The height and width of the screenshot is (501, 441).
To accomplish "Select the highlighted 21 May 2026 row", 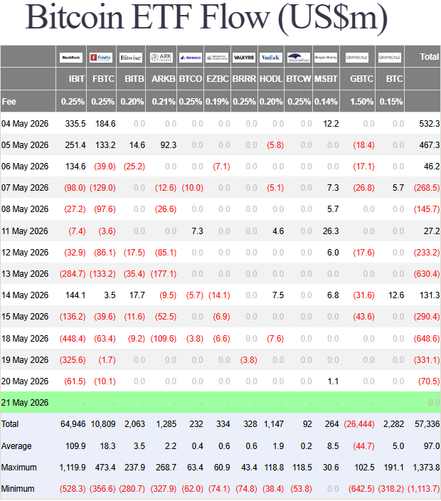I will click(220, 402).
